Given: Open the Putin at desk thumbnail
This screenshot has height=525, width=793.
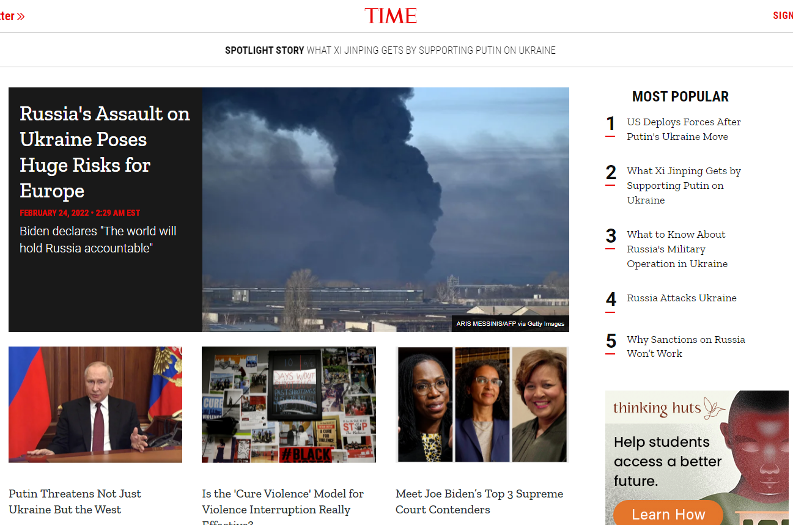Looking at the screenshot, I should (95, 405).
